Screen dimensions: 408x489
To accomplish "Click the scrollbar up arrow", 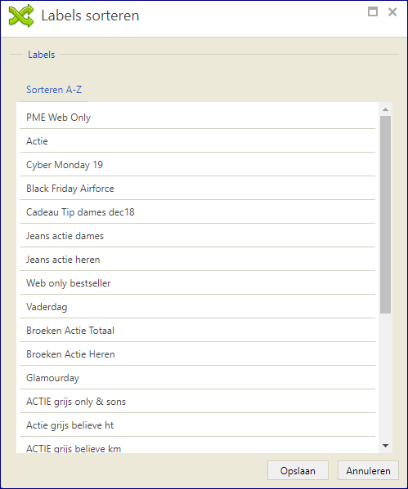I will pyautogui.click(x=385, y=109).
